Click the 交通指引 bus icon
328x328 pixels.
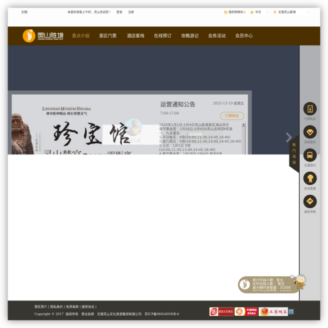click(x=310, y=155)
